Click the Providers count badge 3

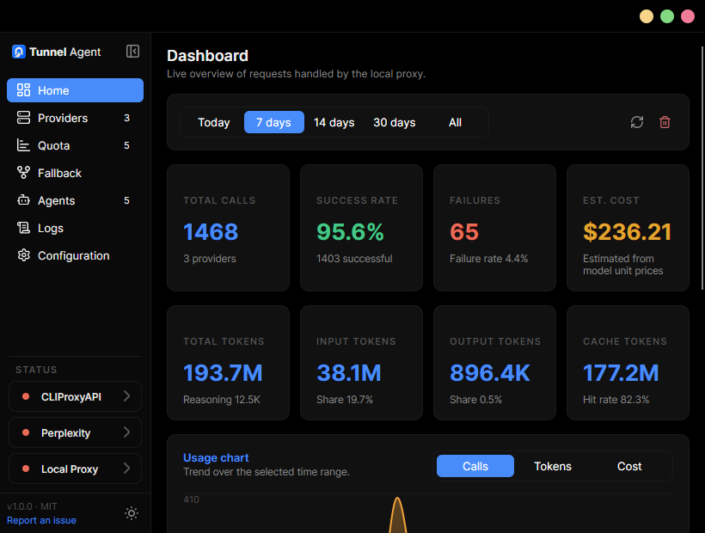pos(126,118)
